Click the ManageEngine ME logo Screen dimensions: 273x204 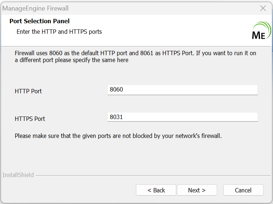261,32
